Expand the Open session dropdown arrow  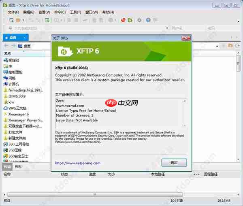click(23, 20)
